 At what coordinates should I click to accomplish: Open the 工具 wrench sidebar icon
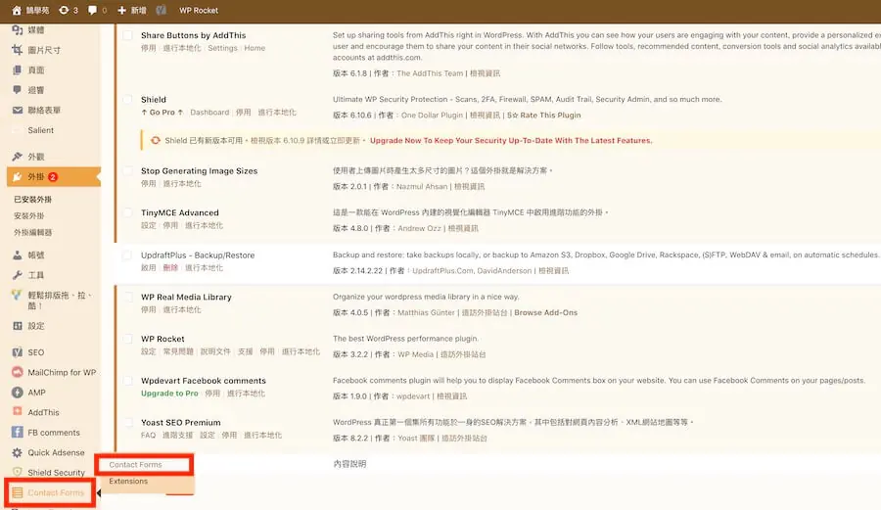18,275
